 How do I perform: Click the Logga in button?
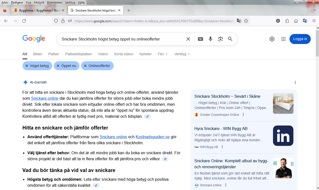300,39
